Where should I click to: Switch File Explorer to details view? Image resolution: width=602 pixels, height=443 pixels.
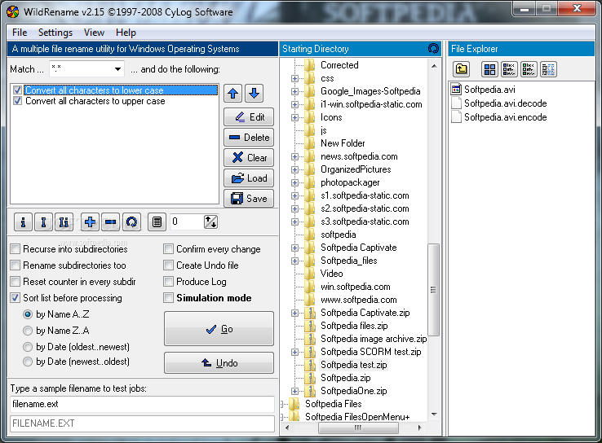point(548,69)
